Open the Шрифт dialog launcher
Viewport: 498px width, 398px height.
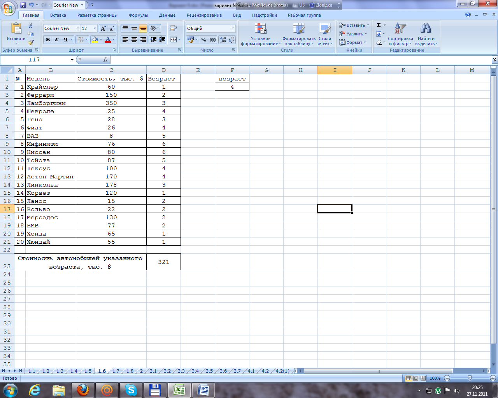tap(114, 50)
